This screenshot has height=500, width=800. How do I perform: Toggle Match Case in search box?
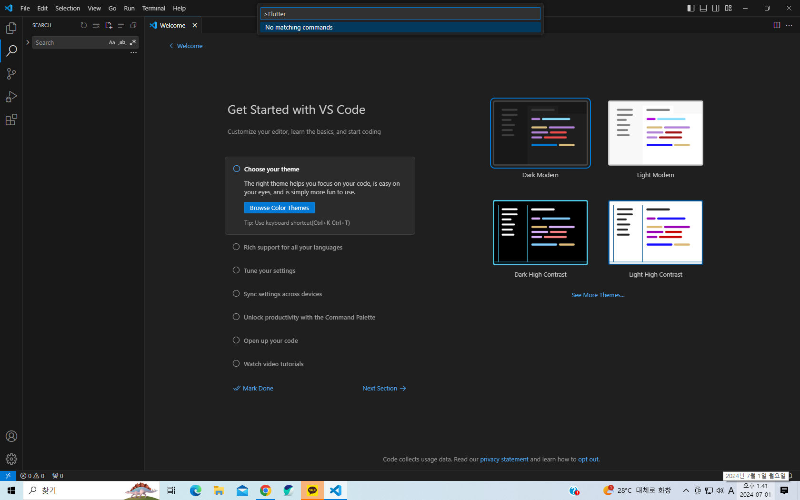(x=112, y=43)
